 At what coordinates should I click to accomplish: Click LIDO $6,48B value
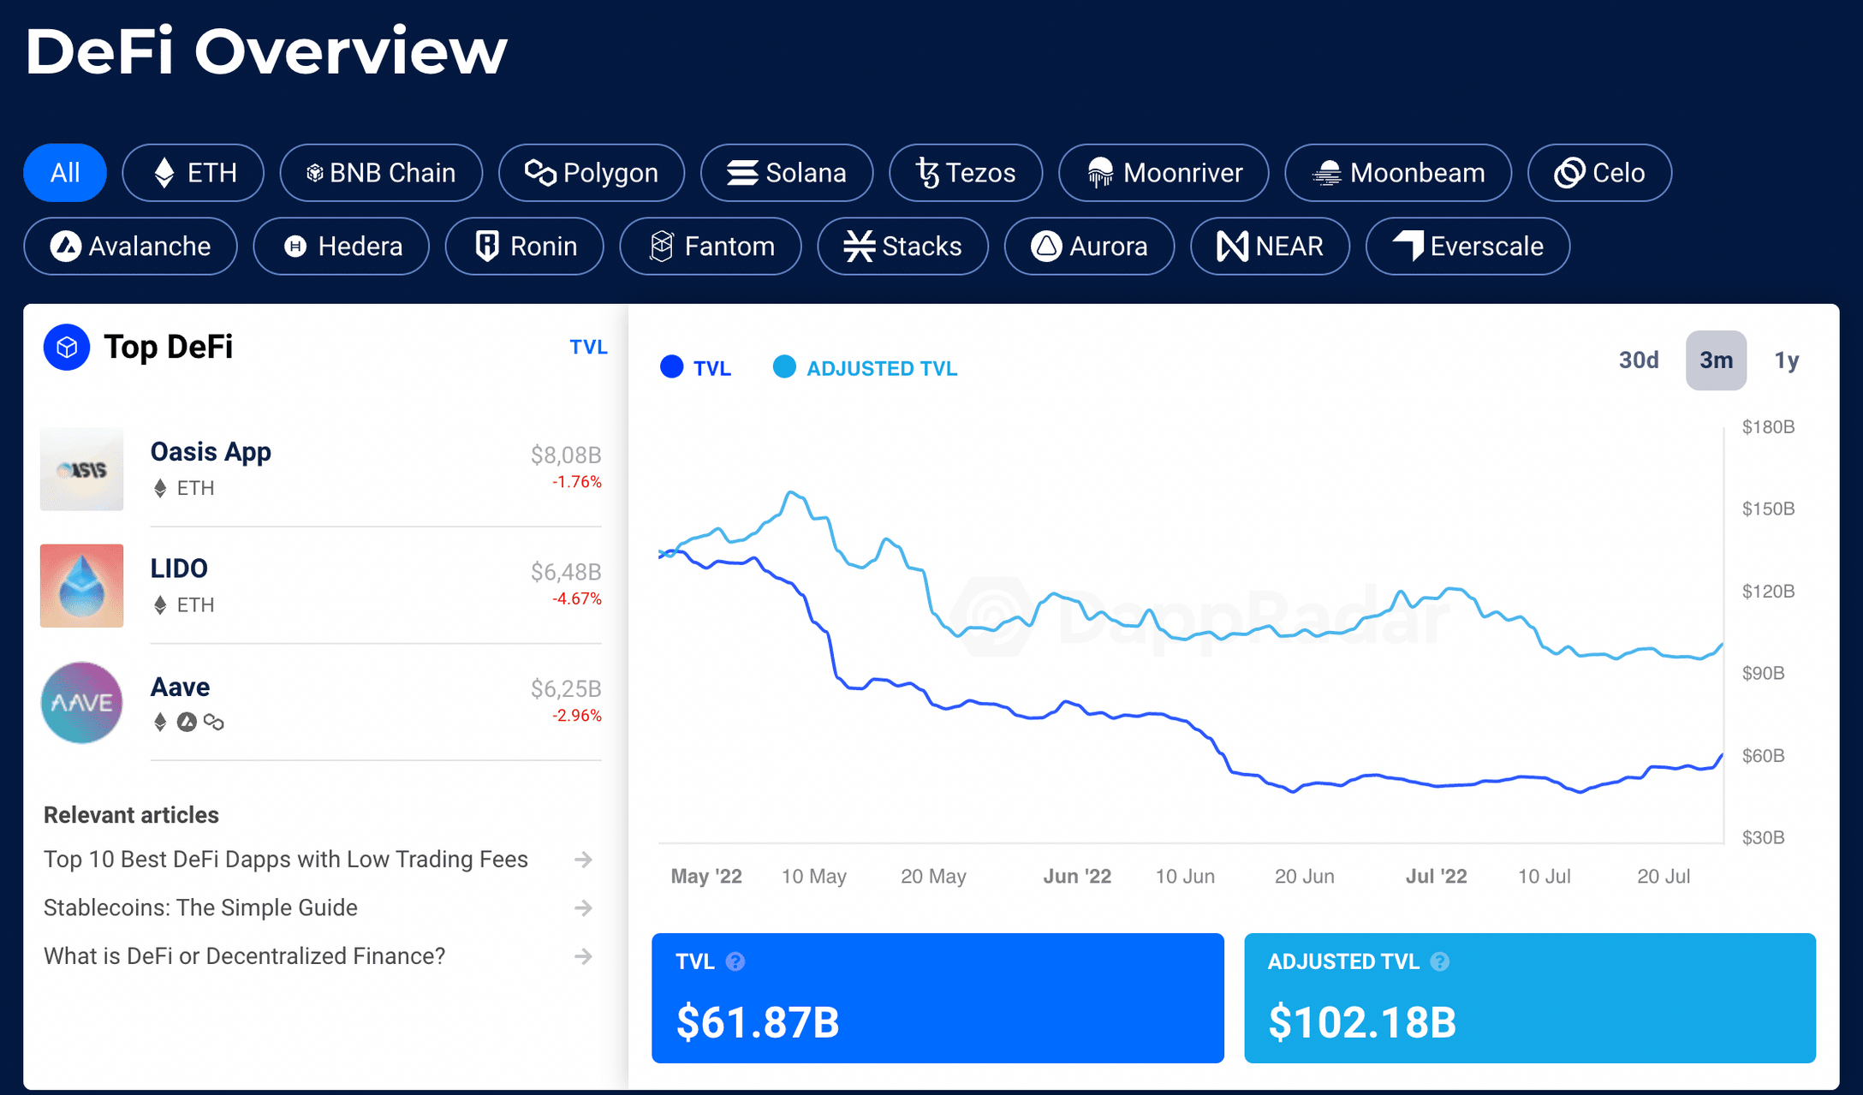tap(566, 572)
